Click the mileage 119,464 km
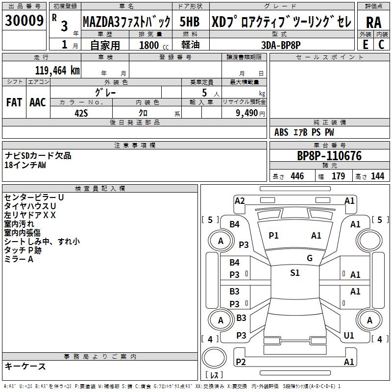The width and height of the screenshot is (392, 392). (x=57, y=71)
